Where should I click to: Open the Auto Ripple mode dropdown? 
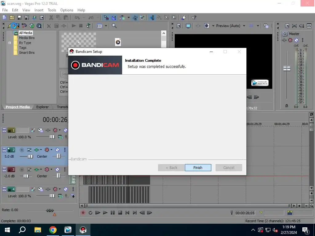pyautogui.click(x=129, y=18)
